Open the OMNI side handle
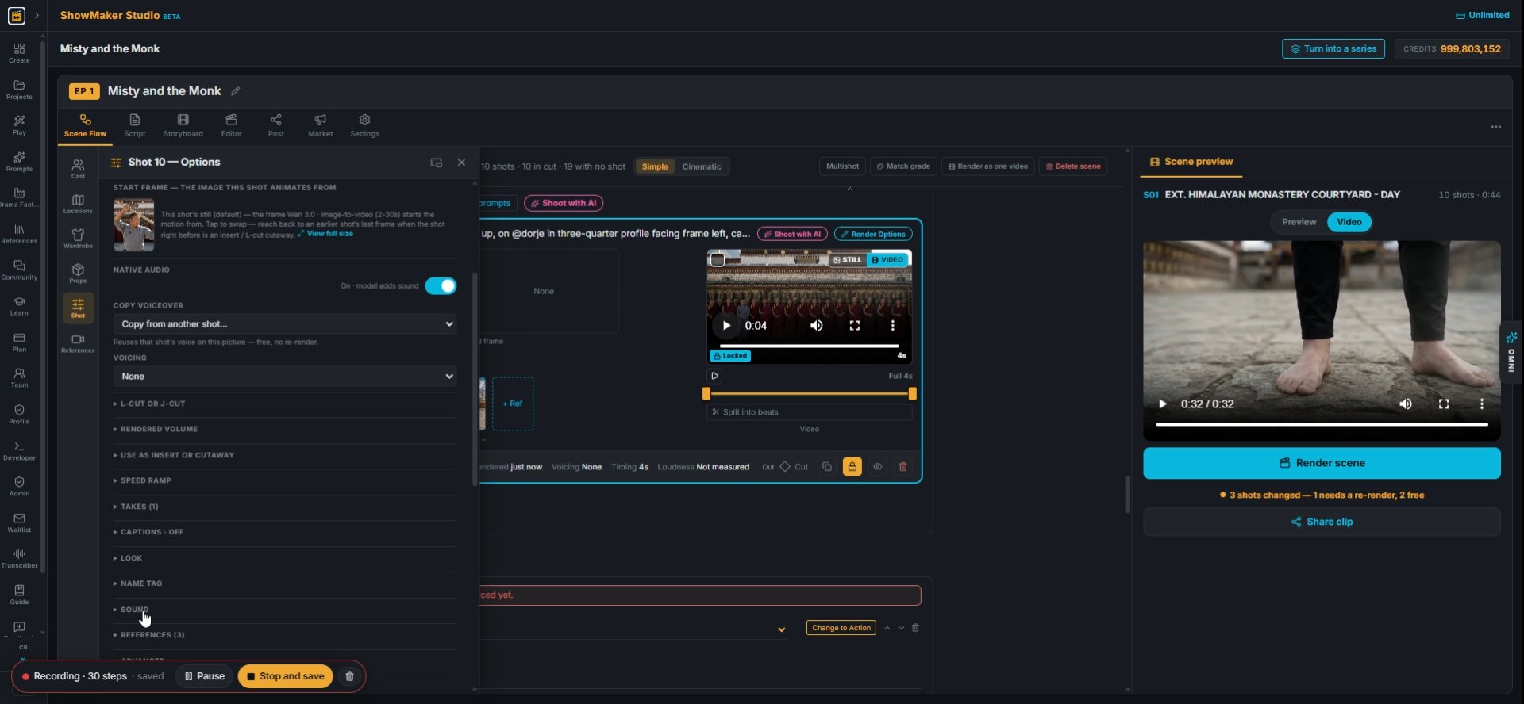1524x704 pixels. [1511, 353]
